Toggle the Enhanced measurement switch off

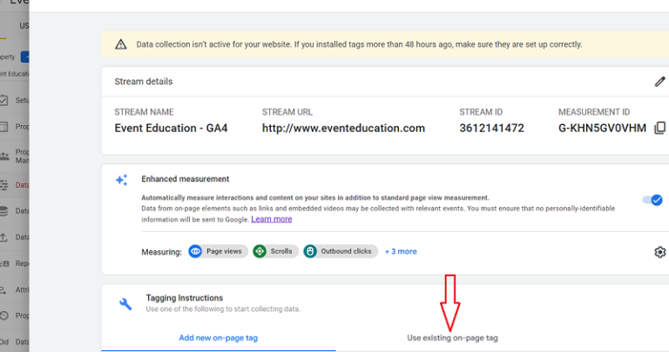[652, 200]
